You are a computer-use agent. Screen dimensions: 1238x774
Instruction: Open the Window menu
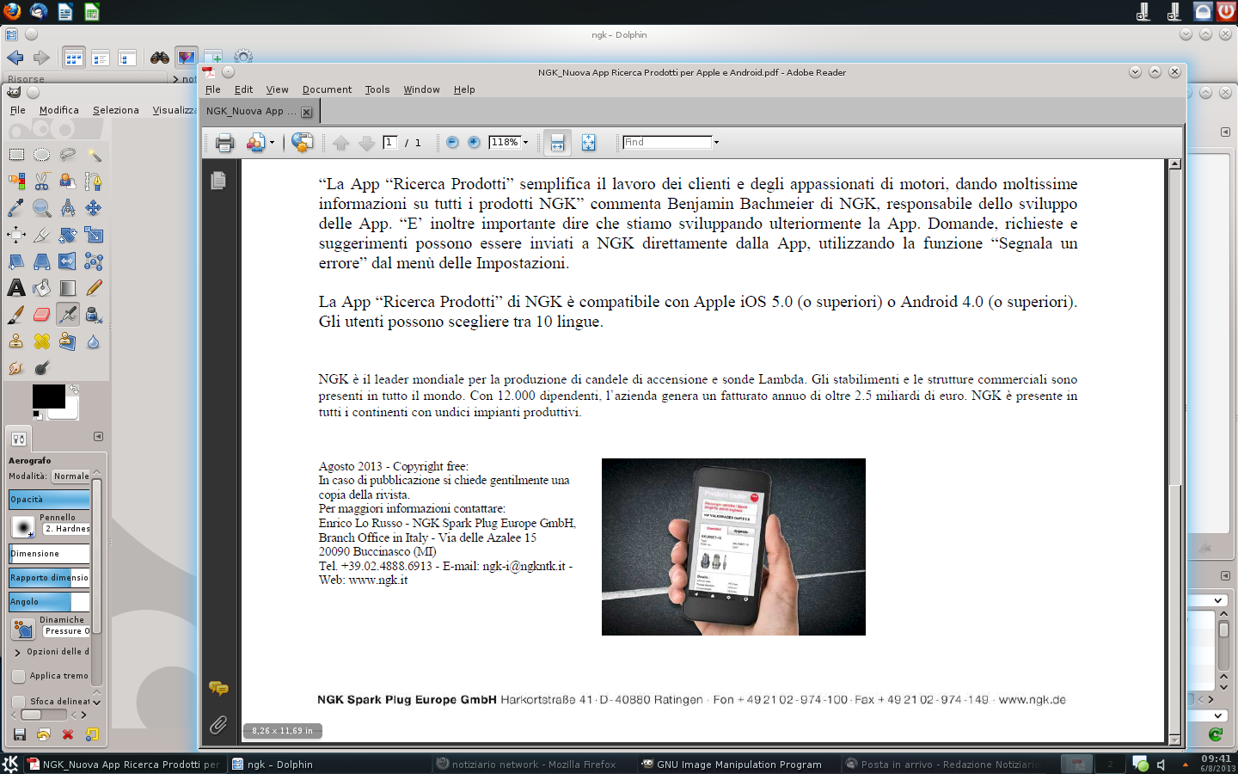(421, 89)
